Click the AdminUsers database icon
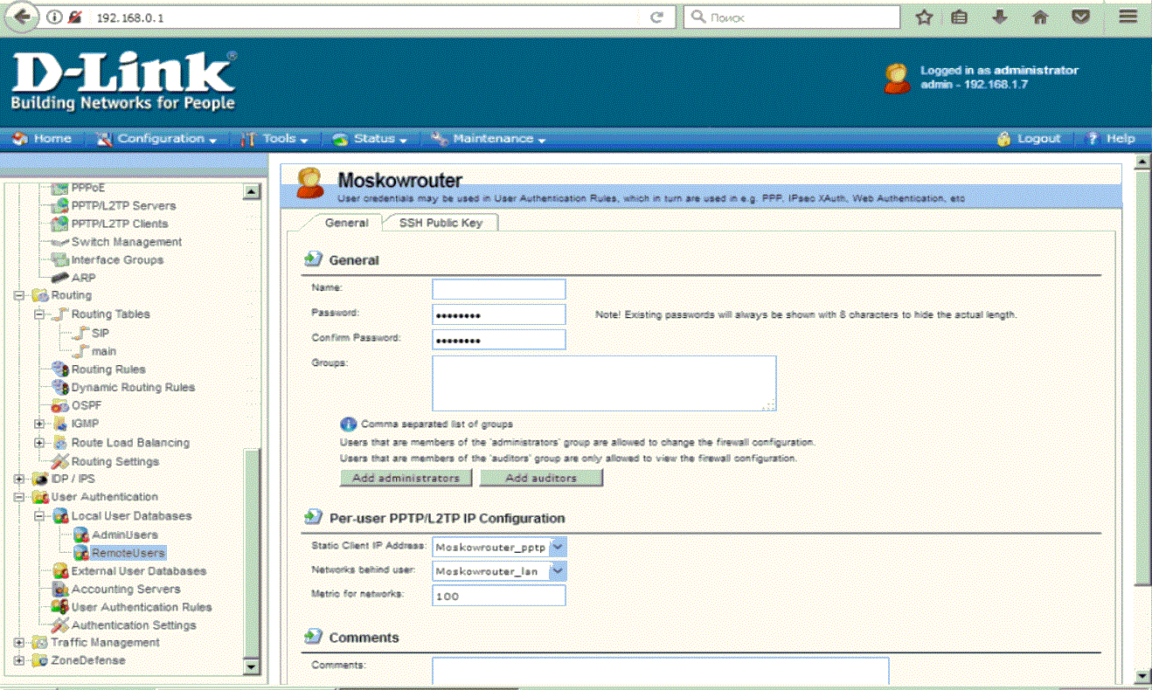This screenshot has width=1152, height=690. (81, 535)
